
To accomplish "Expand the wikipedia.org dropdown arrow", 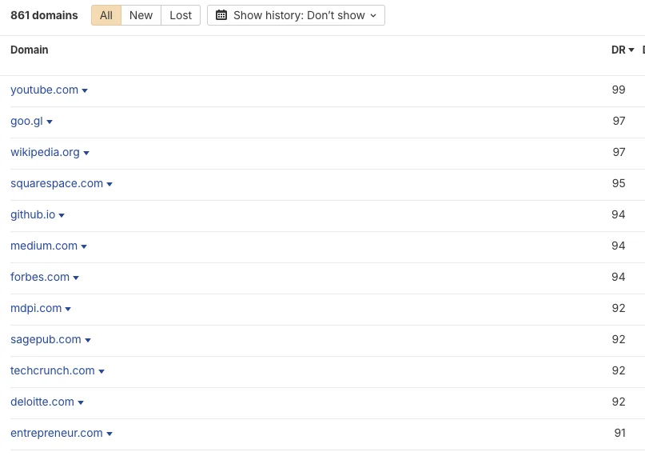I will click(x=86, y=153).
